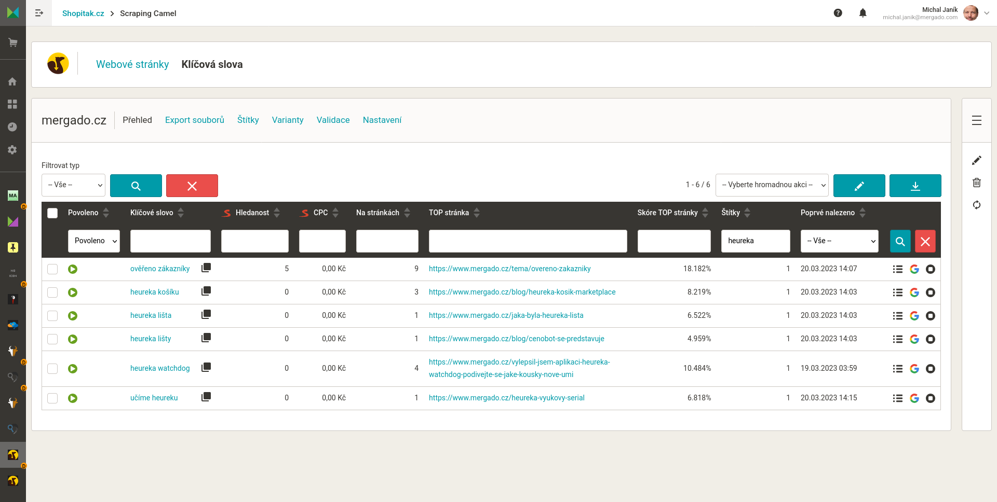
Task: Open the heureka-kosik-marketplace URL link
Action: coord(522,292)
